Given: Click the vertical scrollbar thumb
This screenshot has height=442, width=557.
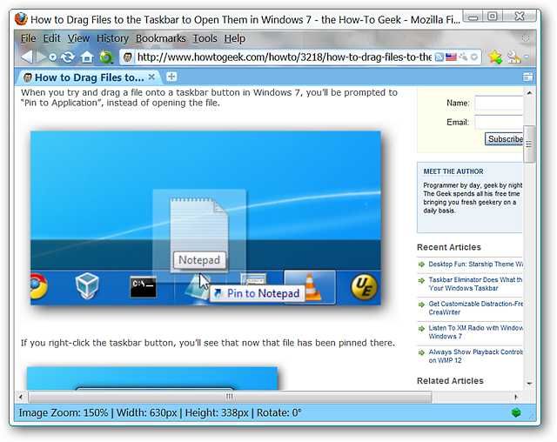Looking at the screenshot, I should point(529,144).
